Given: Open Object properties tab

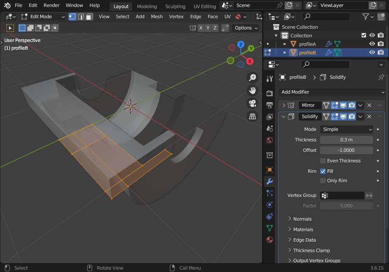Looking at the screenshot, I should [270, 170].
